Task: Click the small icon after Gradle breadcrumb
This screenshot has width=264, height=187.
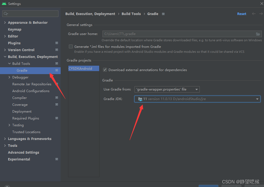Action: (163, 14)
